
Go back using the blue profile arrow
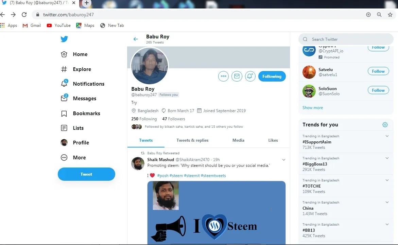click(x=136, y=39)
